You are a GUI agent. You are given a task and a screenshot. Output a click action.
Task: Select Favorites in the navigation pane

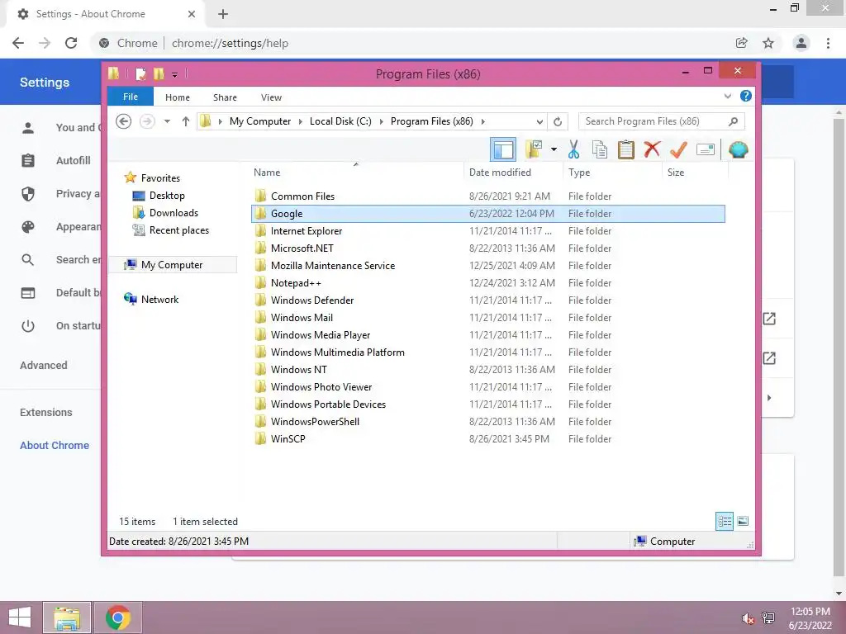click(160, 178)
